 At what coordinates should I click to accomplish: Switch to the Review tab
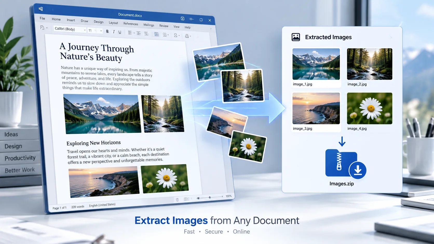pyautogui.click(x=164, y=26)
